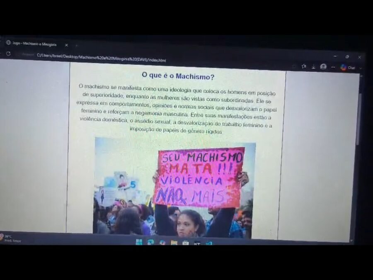Open File Explorer folder icon in taskbar
373x280 pixels.
[174, 243]
